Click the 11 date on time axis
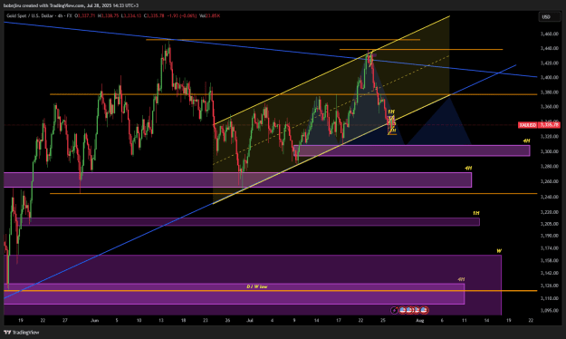Screen dimensions: 566x339 [465, 320]
